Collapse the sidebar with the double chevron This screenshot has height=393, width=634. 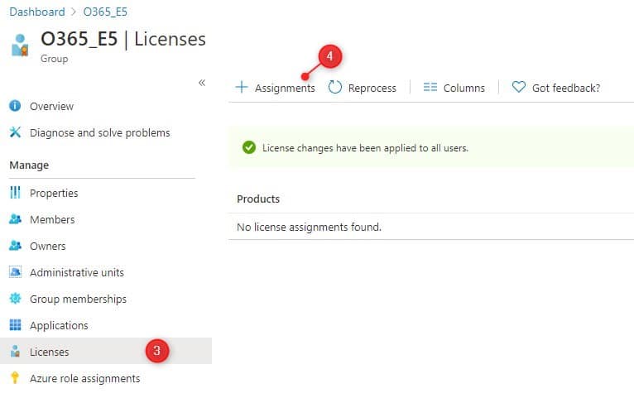[x=202, y=83]
